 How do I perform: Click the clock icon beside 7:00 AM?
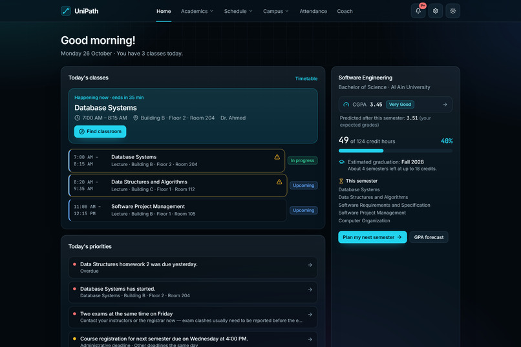click(x=78, y=118)
